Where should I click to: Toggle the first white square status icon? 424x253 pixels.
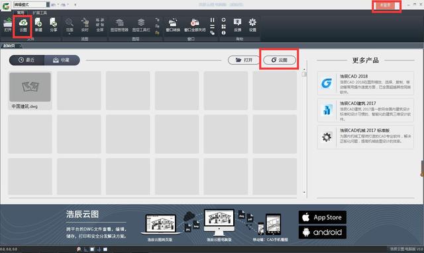click(x=92, y=249)
